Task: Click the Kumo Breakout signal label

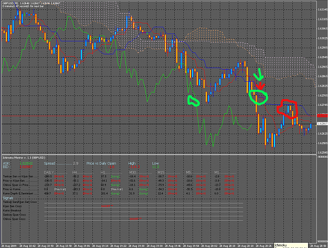Action: (12, 210)
